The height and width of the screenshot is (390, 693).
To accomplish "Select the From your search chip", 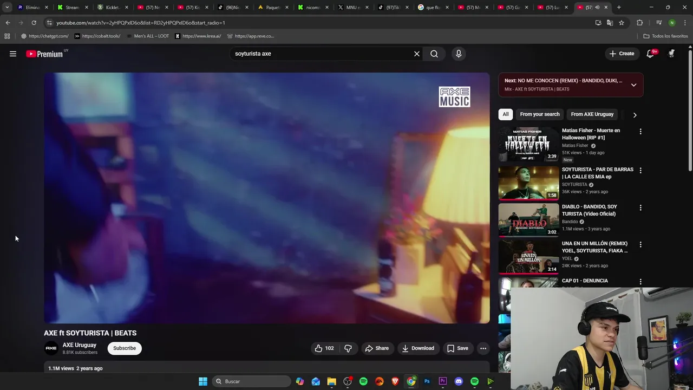I will [540, 114].
